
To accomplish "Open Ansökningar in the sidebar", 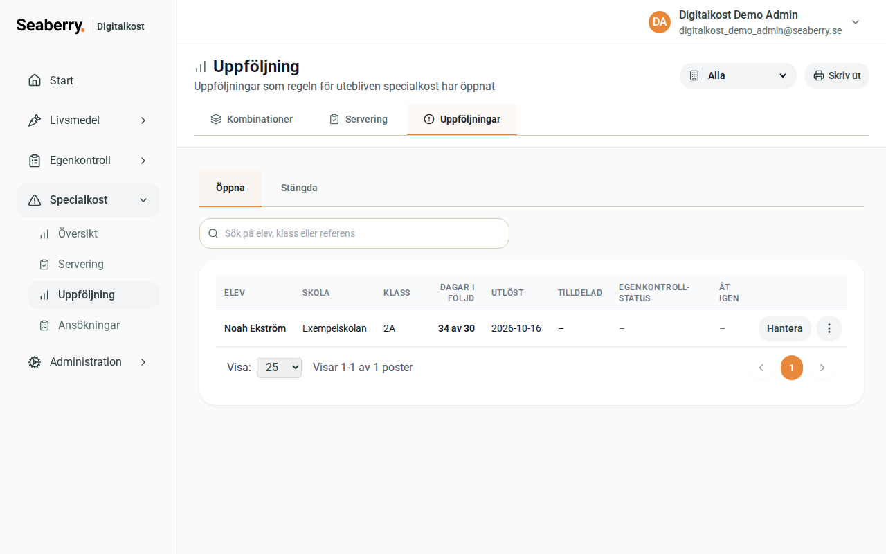I will (x=93, y=325).
